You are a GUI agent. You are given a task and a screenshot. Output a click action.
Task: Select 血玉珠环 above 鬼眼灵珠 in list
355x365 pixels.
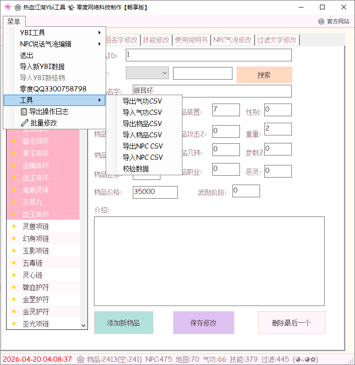(43, 178)
